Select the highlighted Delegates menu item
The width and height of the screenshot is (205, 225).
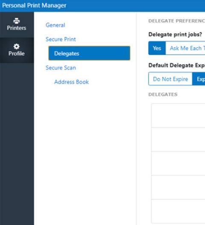(x=89, y=53)
